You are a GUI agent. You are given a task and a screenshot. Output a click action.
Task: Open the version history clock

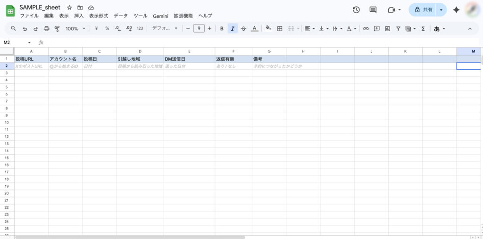click(x=356, y=10)
